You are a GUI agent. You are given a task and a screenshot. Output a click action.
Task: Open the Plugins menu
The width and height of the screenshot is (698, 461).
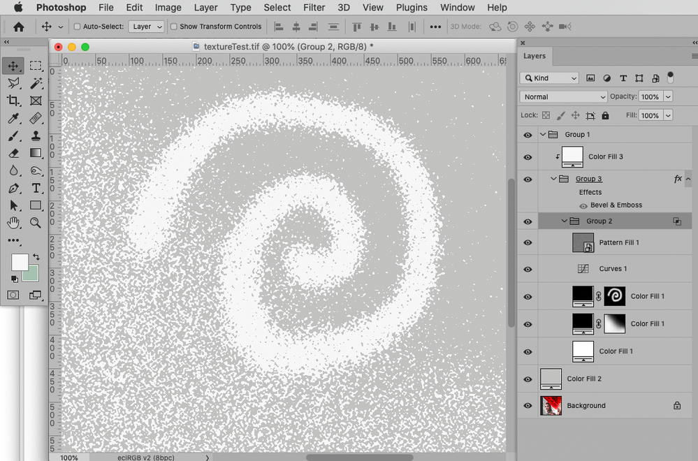(412, 8)
